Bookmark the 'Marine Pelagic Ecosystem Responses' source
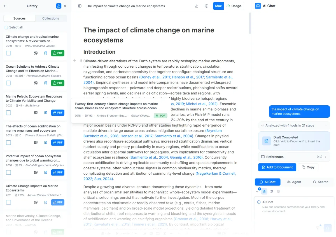Screen dimensions: 336x237 tap(46, 113)
